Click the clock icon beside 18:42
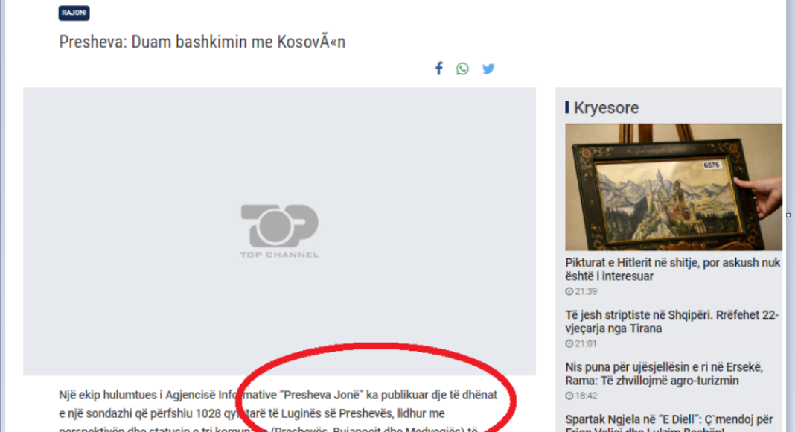This screenshot has height=432, width=795. [x=569, y=396]
